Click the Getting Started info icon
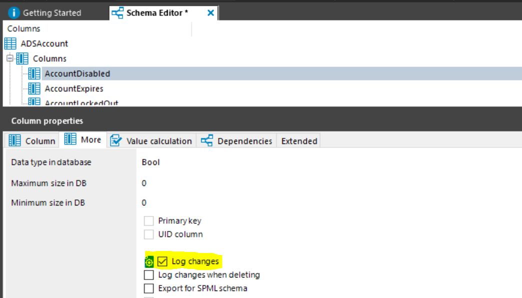 pos(14,12)
